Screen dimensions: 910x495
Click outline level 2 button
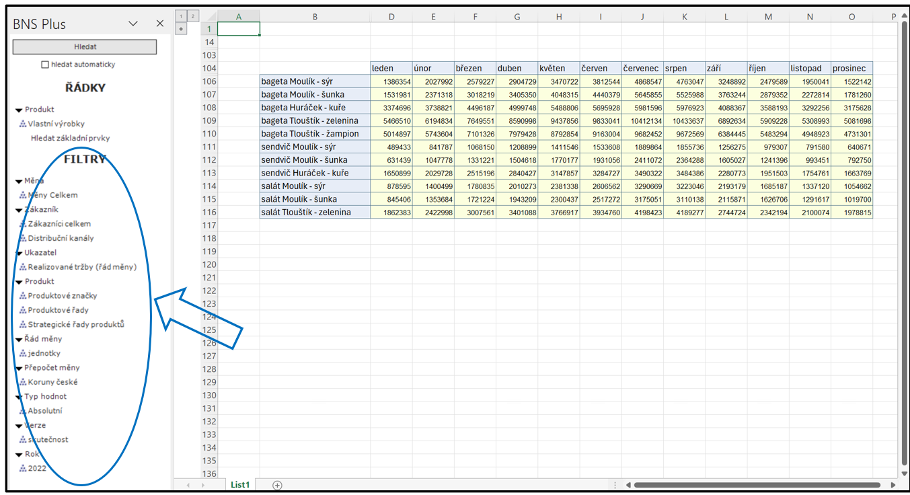(193, 16)
